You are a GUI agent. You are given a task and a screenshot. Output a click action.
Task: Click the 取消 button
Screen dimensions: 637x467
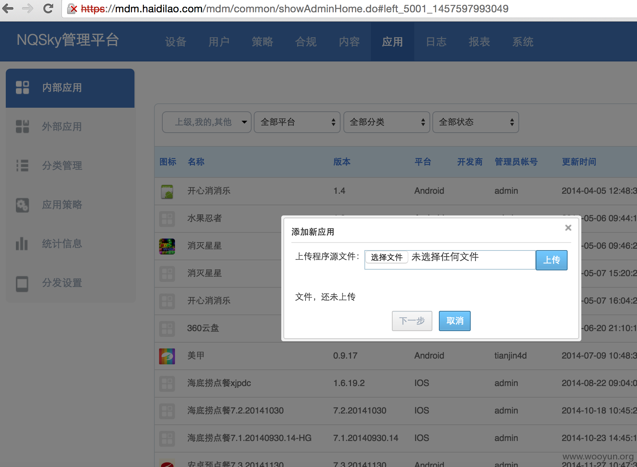[x=455, y=321]
